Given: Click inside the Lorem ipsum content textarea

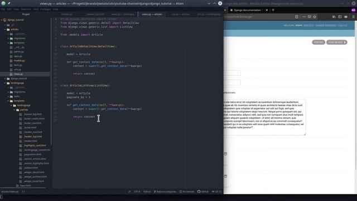Looking at the screenshot, I should click(x=264, y=117).
